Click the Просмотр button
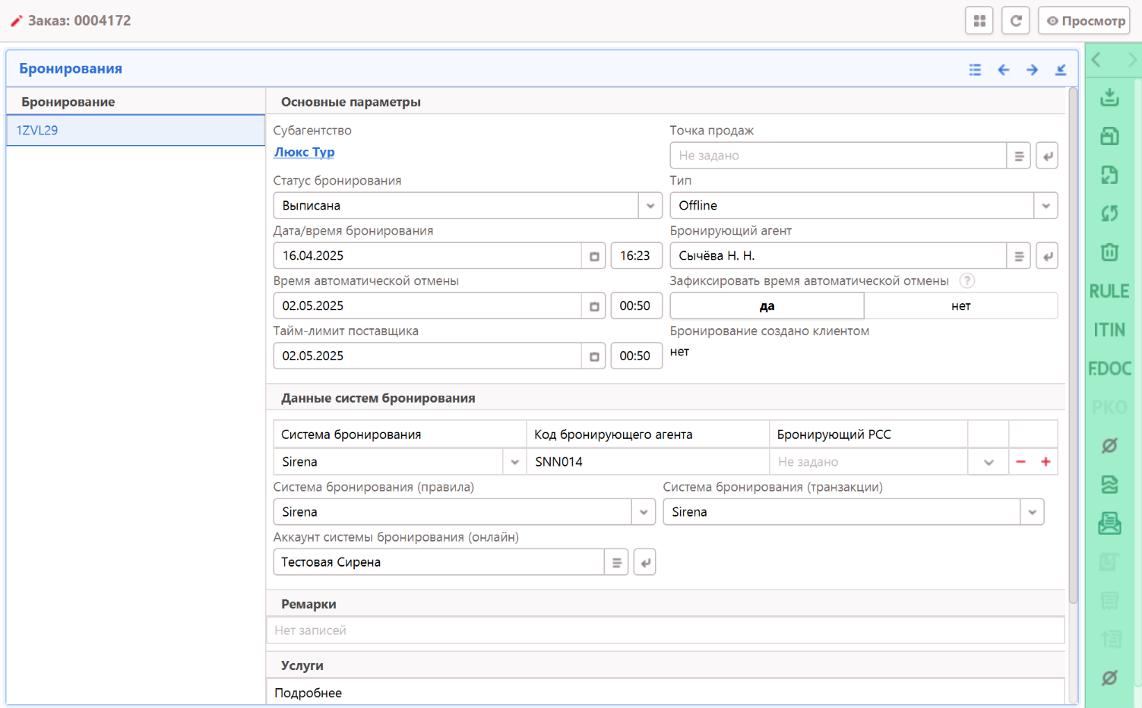This screenshot has height=708, width=1142. [1084, 21]
